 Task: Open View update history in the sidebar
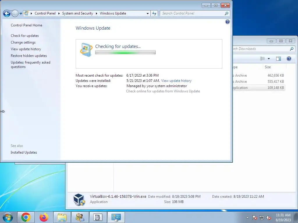coord(26,49)
